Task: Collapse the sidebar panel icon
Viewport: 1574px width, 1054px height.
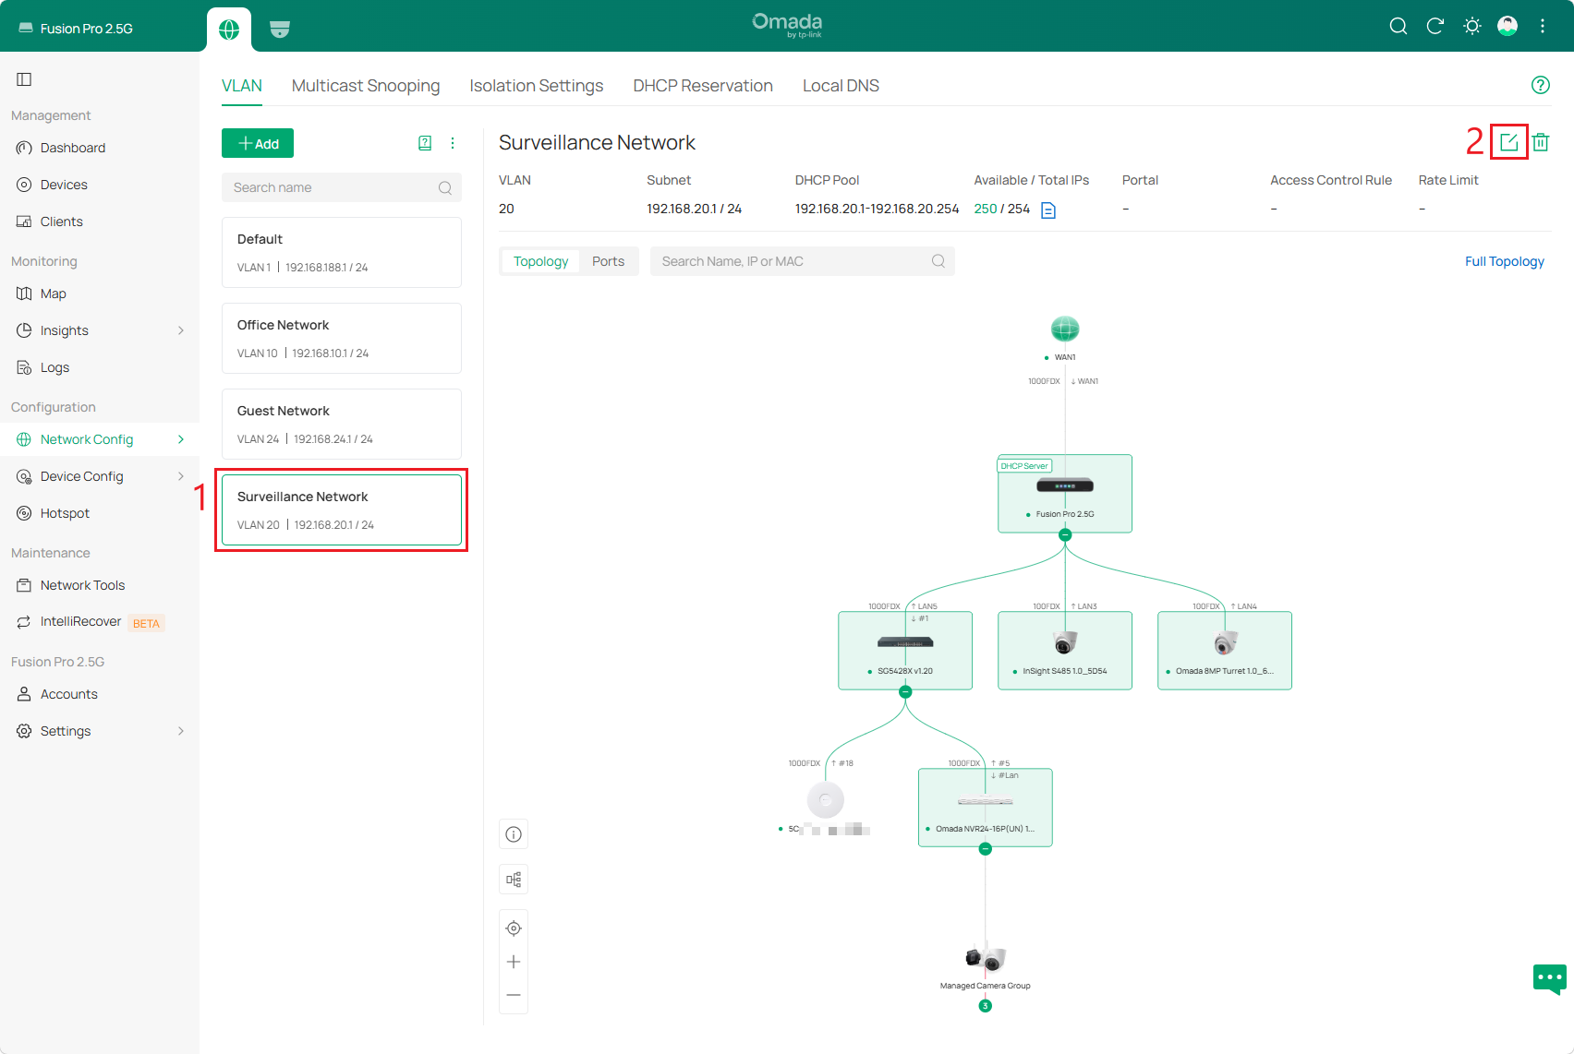Action: pyautogui.click(x=24, y=79)
